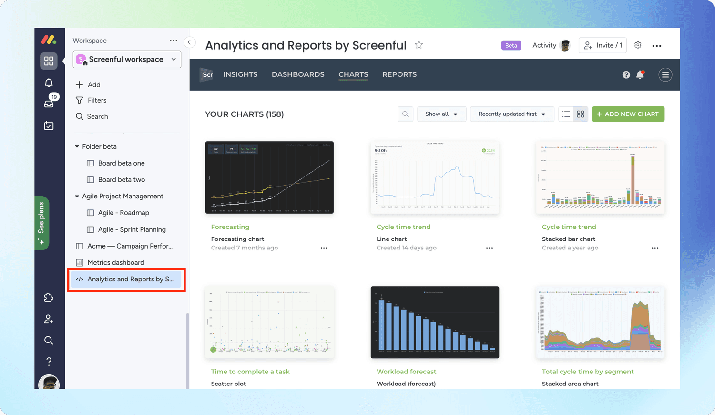The width and height of the screenshot is (715, 415).
Task: Click the Beta badge
Action: point(511,45)
